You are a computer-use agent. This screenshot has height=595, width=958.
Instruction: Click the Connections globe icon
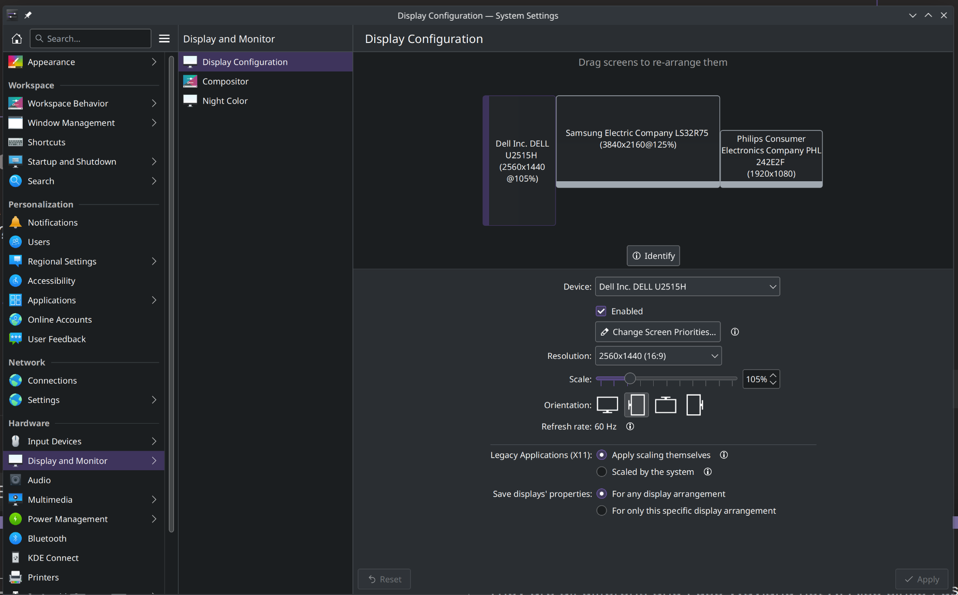tap(16, 381)
